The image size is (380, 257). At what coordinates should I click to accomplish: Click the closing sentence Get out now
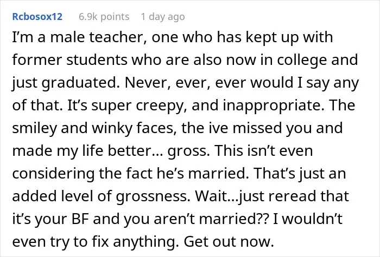229,241
